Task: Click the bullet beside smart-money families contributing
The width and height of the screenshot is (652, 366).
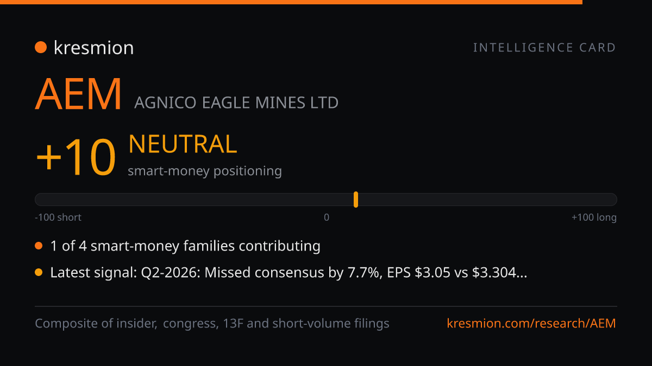Action: 39,246
